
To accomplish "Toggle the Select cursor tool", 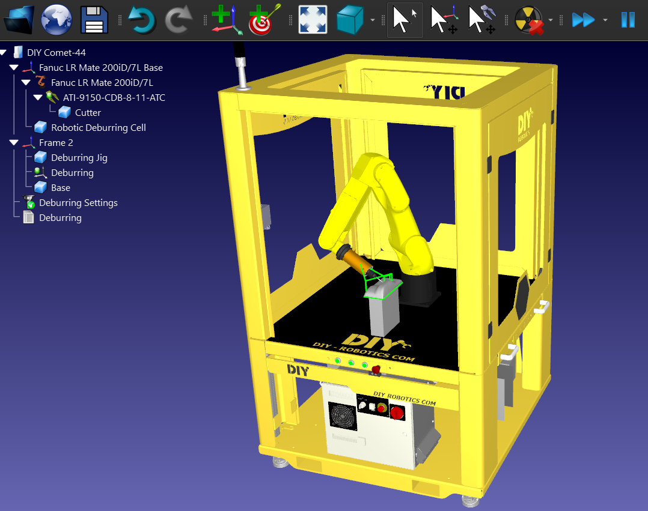I will point(405,19).
